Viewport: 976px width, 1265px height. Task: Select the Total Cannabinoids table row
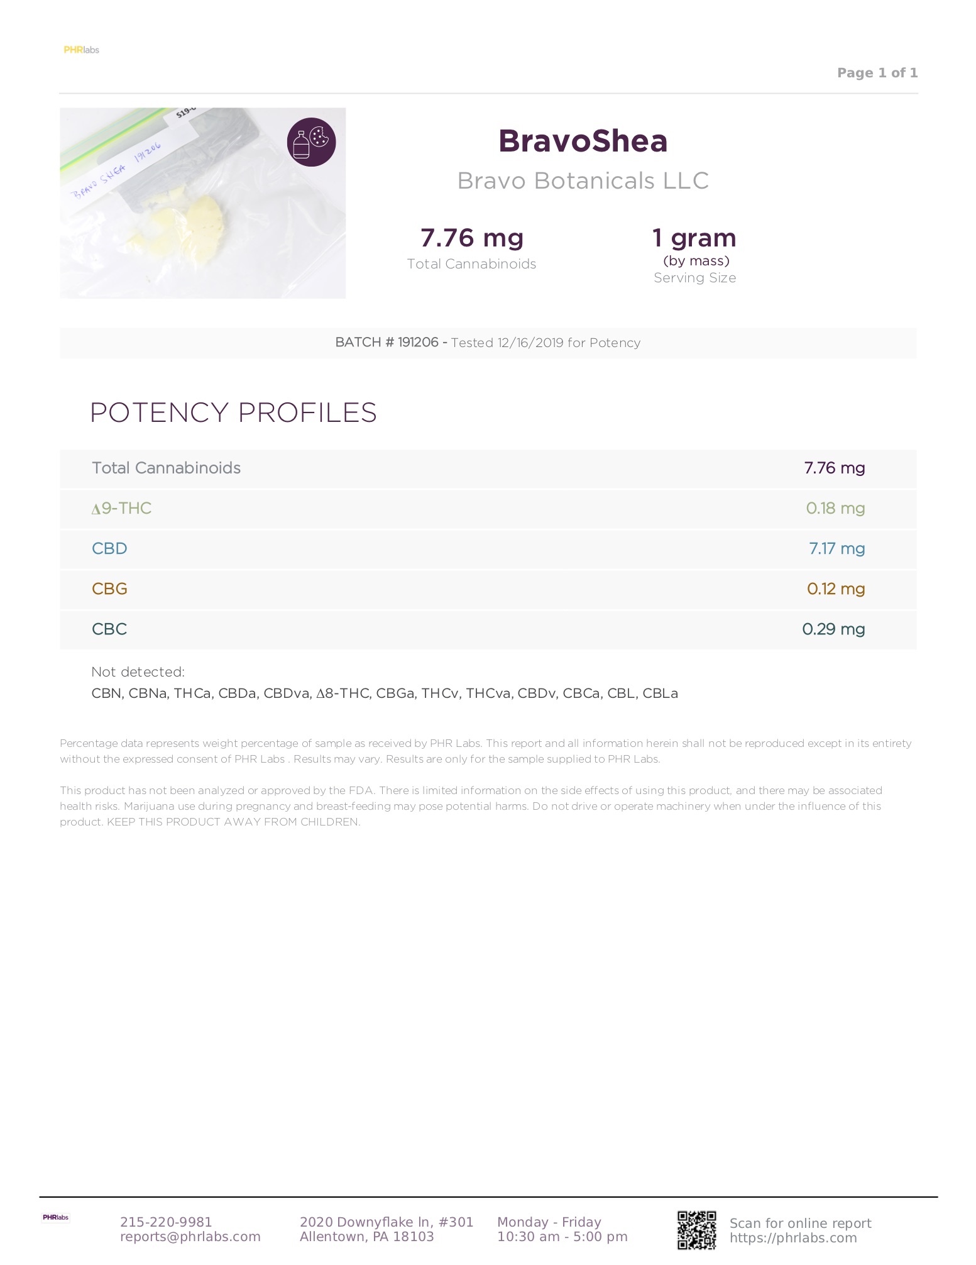488,468
